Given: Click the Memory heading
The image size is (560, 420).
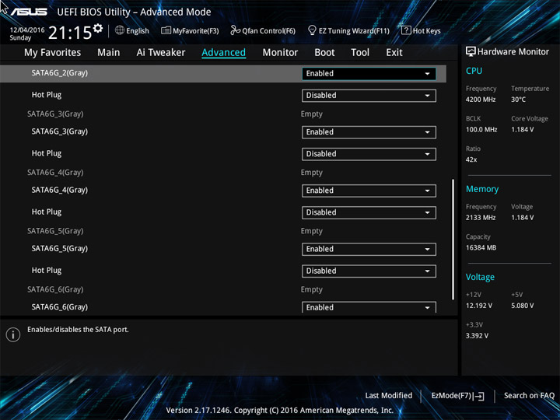Looking at the screenshot, I should point(482,189).
